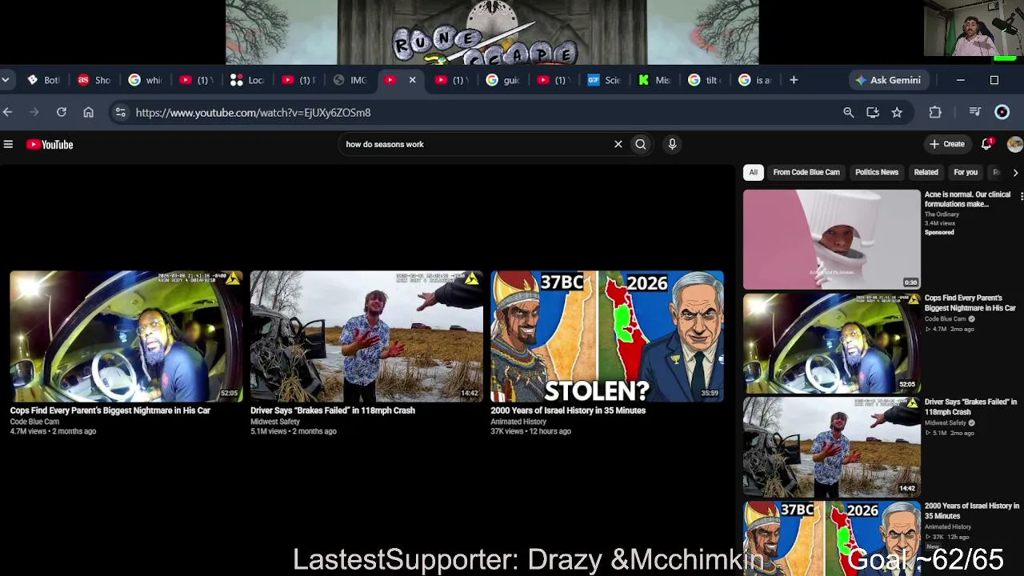Open end-screen Cops Find Nightmare thumbnail
The image size is (1024, 576).
[126, 336]
